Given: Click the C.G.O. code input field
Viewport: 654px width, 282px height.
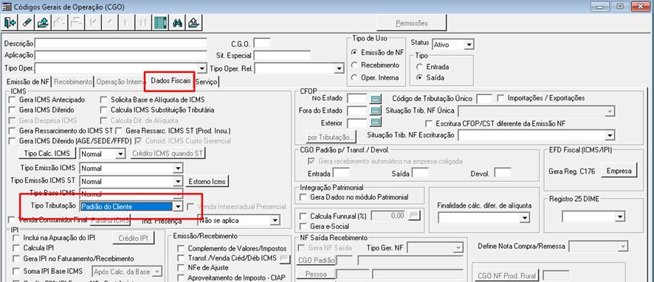Looking at the screenshot, I should point(262,43).
